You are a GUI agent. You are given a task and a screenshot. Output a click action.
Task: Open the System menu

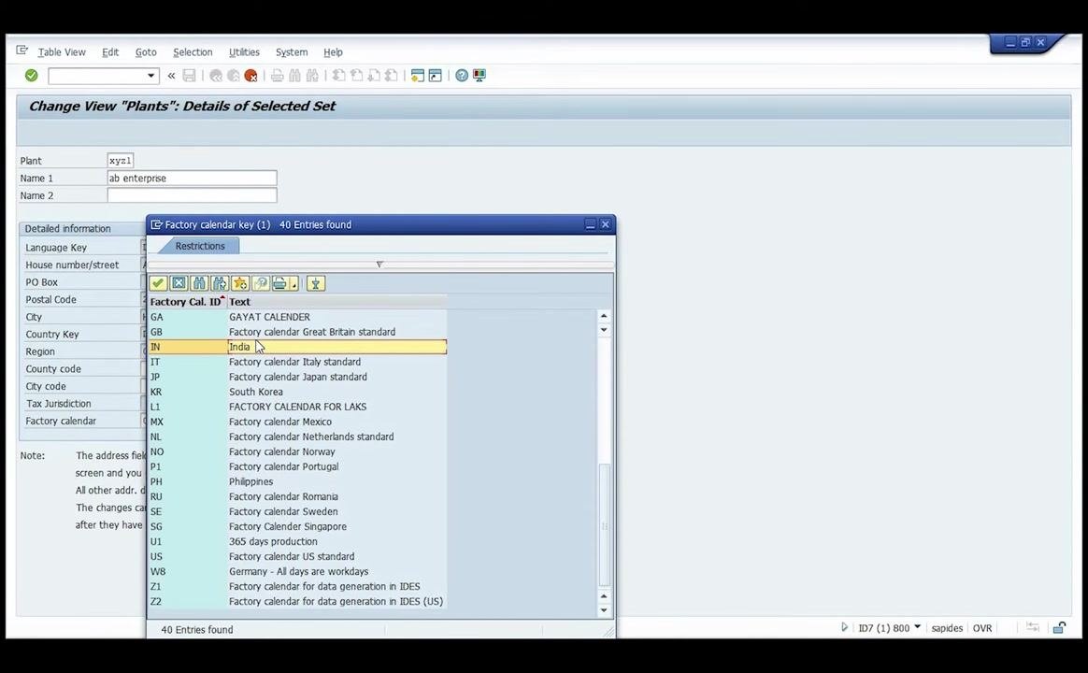pos(292,52)
